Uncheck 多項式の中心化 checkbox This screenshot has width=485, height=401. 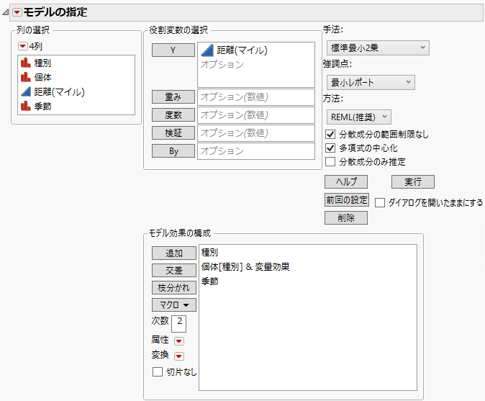(330, 148)
